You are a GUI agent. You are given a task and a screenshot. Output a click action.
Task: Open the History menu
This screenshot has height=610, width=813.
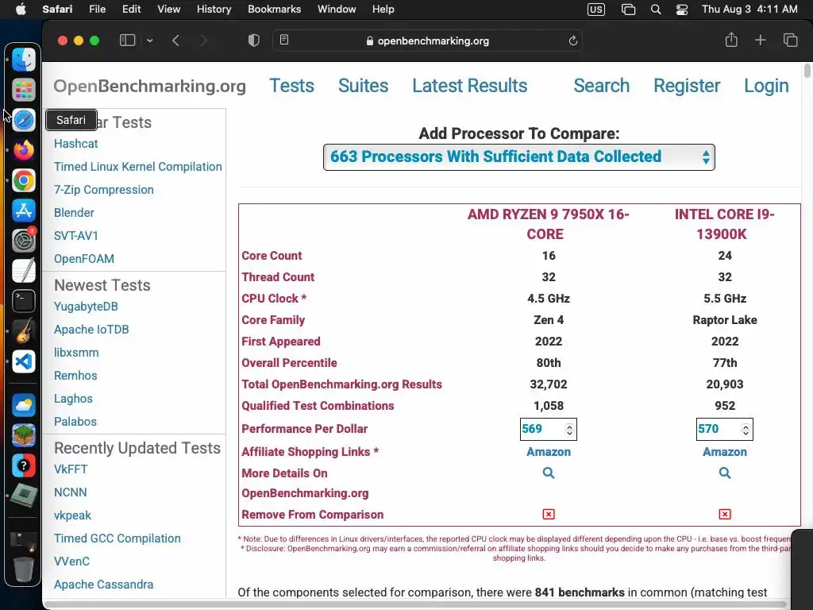[x=214, y=10]
